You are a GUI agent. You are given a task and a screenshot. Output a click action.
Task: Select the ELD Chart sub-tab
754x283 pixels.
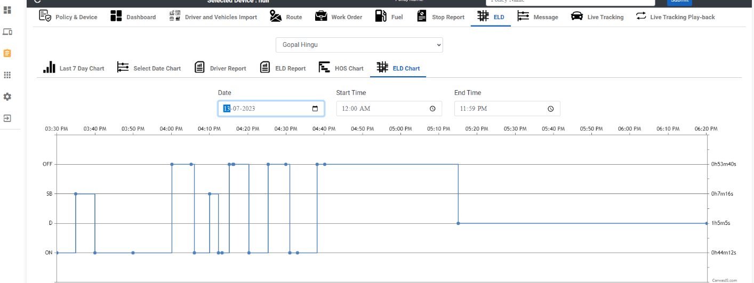coord(398,68)
